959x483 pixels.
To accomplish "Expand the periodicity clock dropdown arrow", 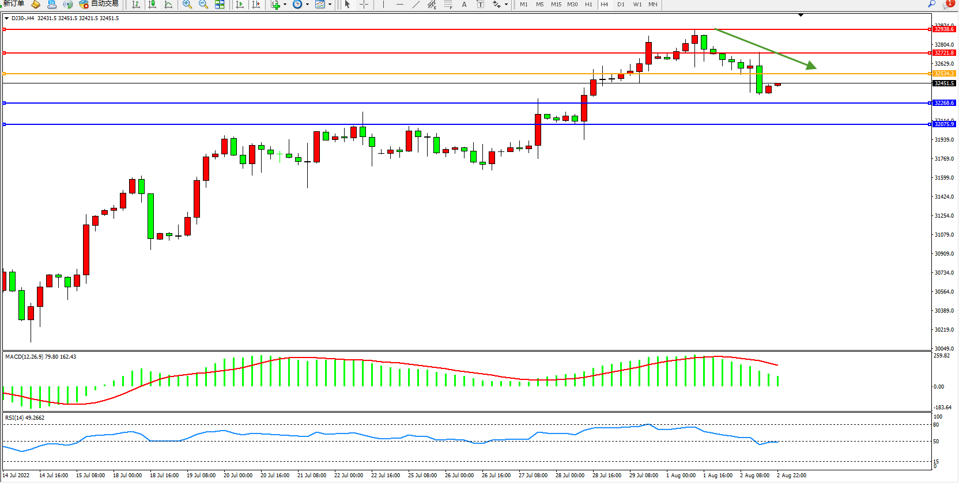I will click(x=307, y=5).
